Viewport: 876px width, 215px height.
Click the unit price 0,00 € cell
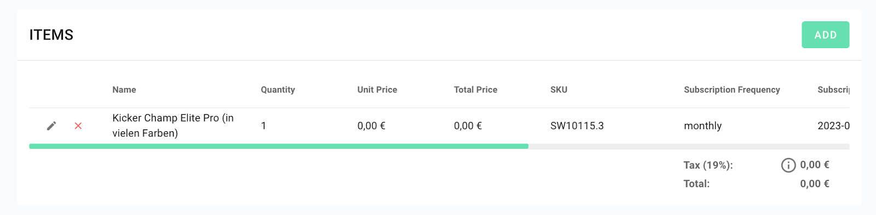coord(371,126)
